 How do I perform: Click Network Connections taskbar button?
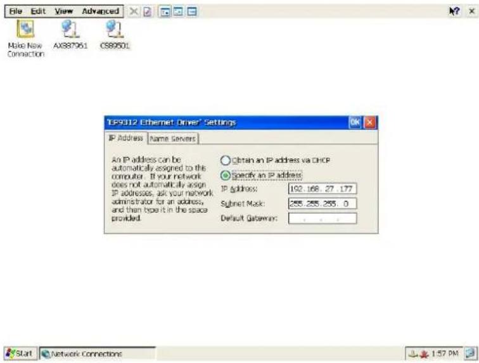click(97, 353)
